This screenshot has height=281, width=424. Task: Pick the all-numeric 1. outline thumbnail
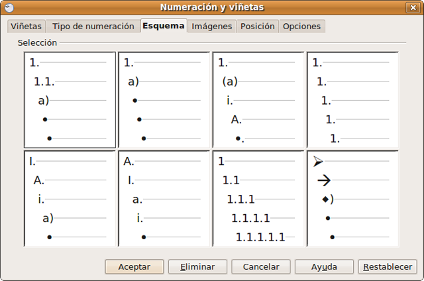coord(352,100)
